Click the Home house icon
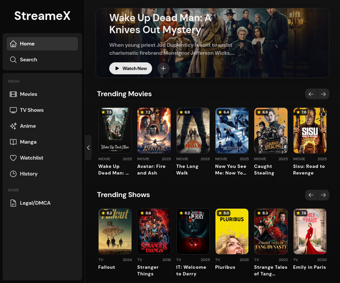The height and width of the screenshot is (283, 340). (13, 44)
